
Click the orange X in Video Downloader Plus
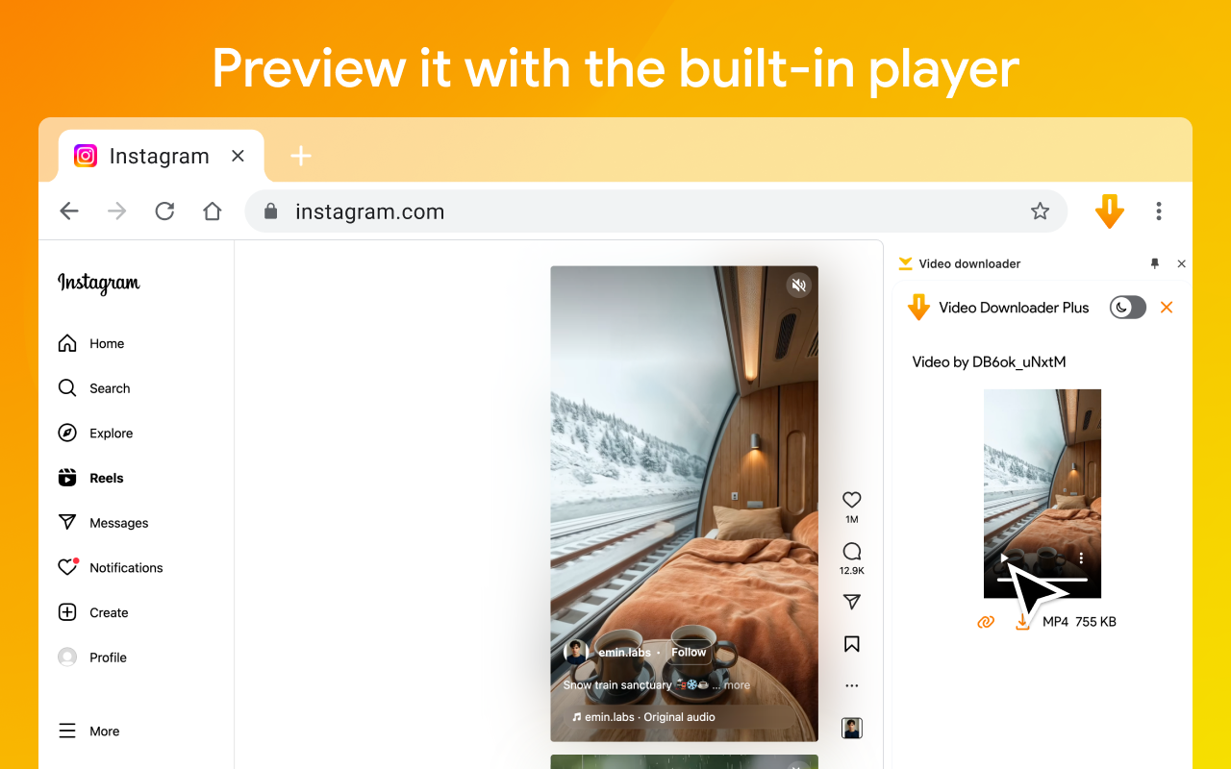point(1167,308)
